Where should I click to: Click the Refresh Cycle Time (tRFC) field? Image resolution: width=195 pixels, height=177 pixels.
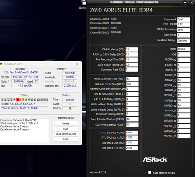pyautogui.click(x=133, y=84)
